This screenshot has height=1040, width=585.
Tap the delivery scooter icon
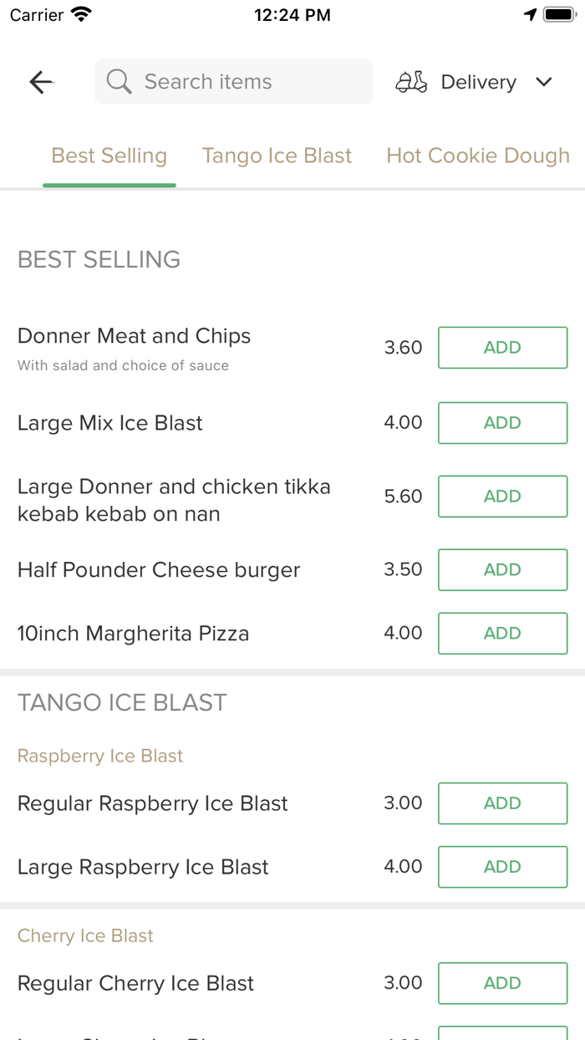click(x=411, y=82)
